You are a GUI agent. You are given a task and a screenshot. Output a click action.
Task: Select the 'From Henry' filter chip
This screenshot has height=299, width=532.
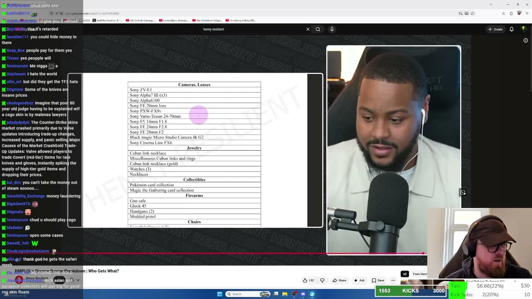pyautogui.click(x=419, y=274)
